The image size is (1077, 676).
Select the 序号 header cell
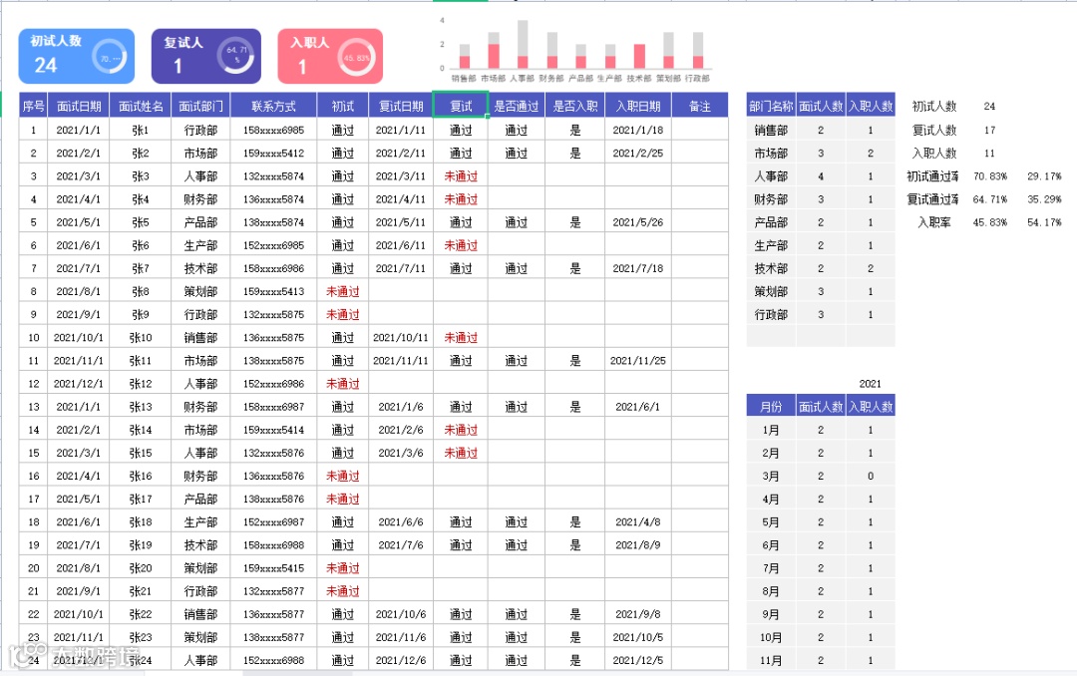pos(33,106)
